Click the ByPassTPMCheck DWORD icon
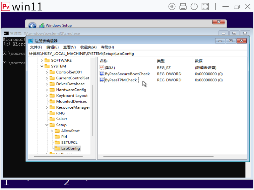Viewport: 254px width, 190px height. [102, 80]
